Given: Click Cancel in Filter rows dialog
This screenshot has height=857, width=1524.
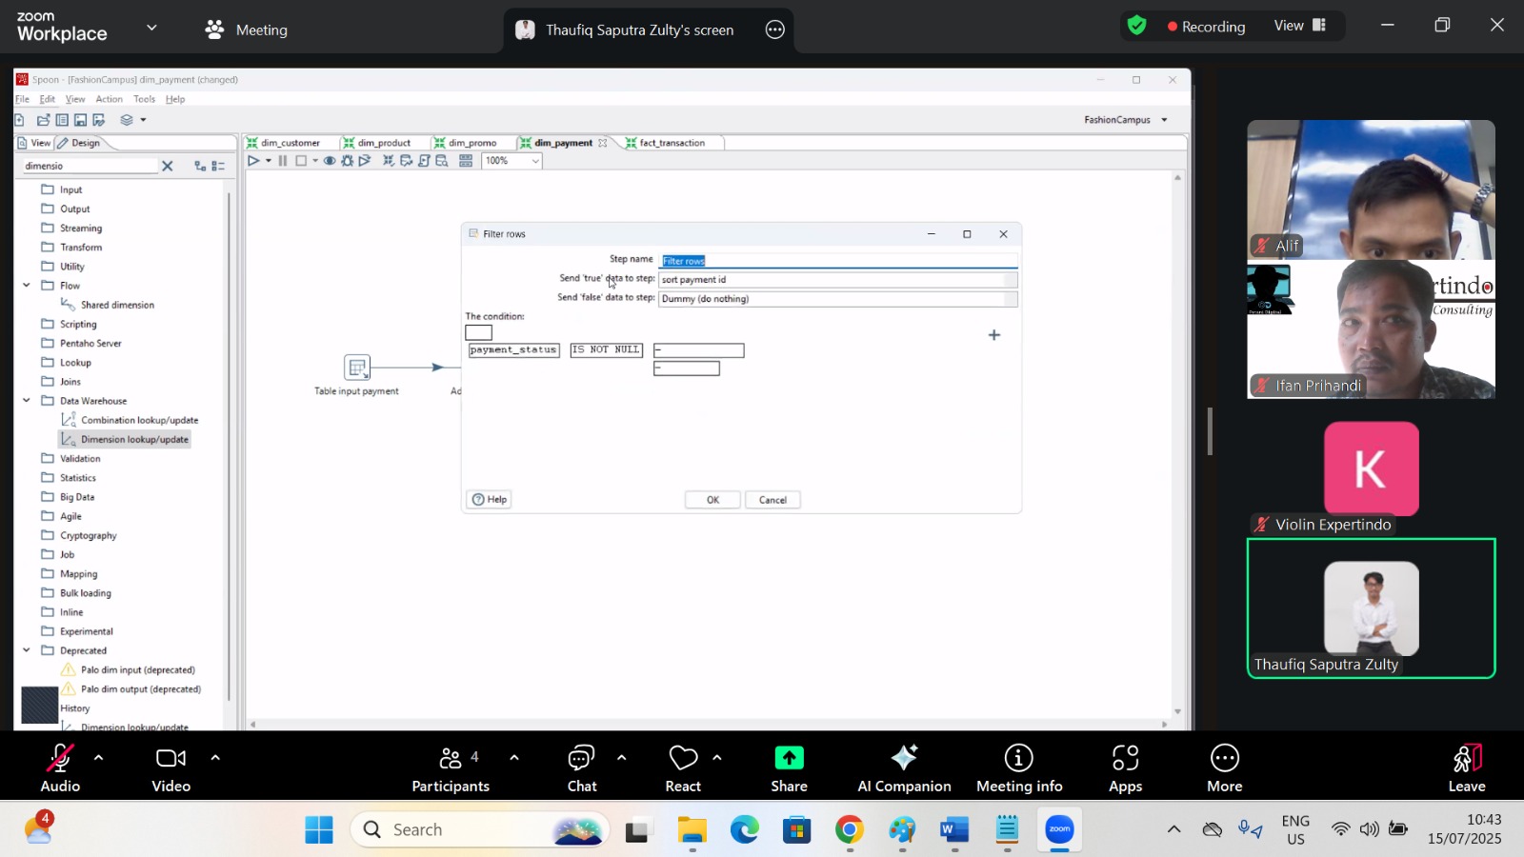Looking at the screenshot, I should 772,500.
